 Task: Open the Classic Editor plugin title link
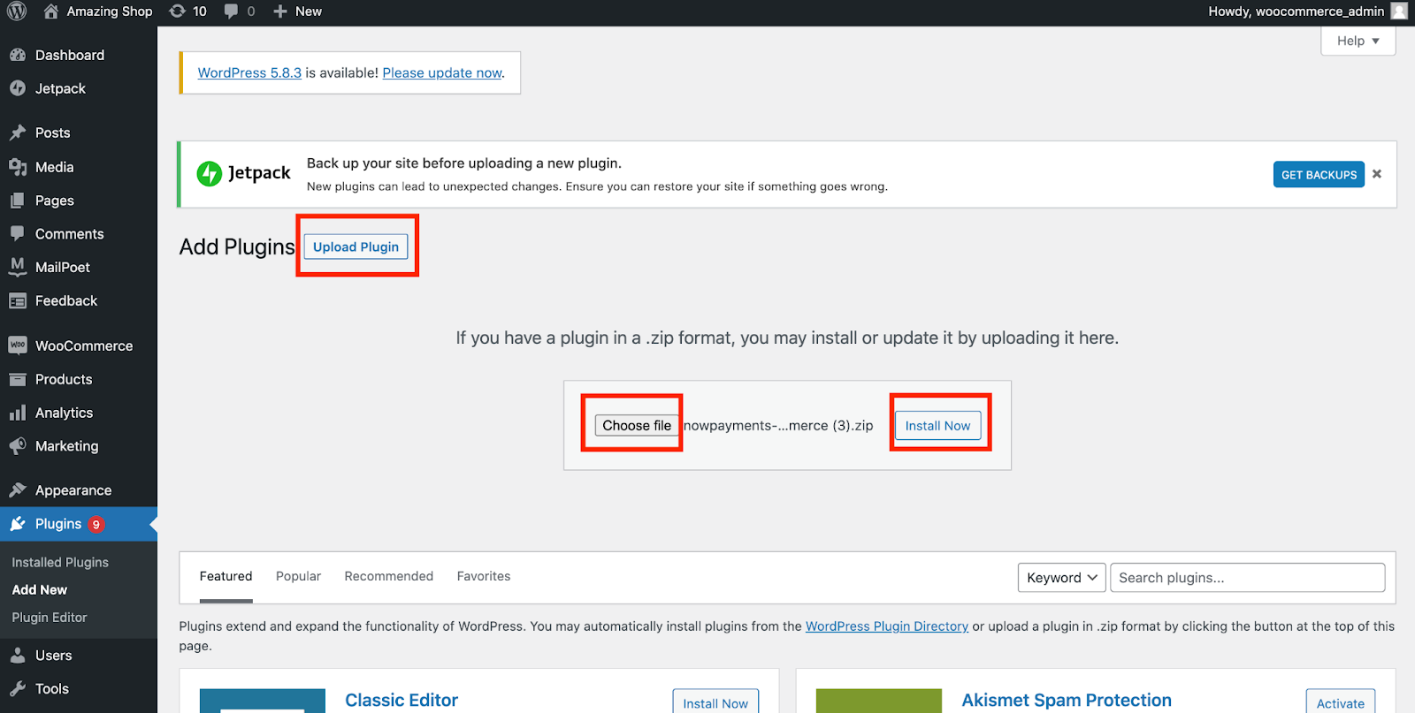point(402,700)
